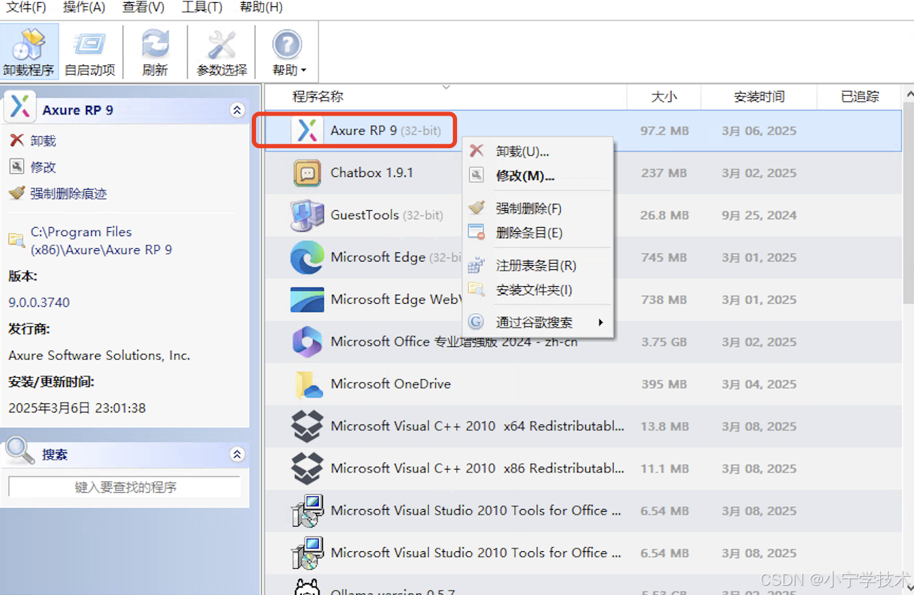The image size is (914, 595).
Task: Select the GuestTools program icon
Action: coord(307,215)
